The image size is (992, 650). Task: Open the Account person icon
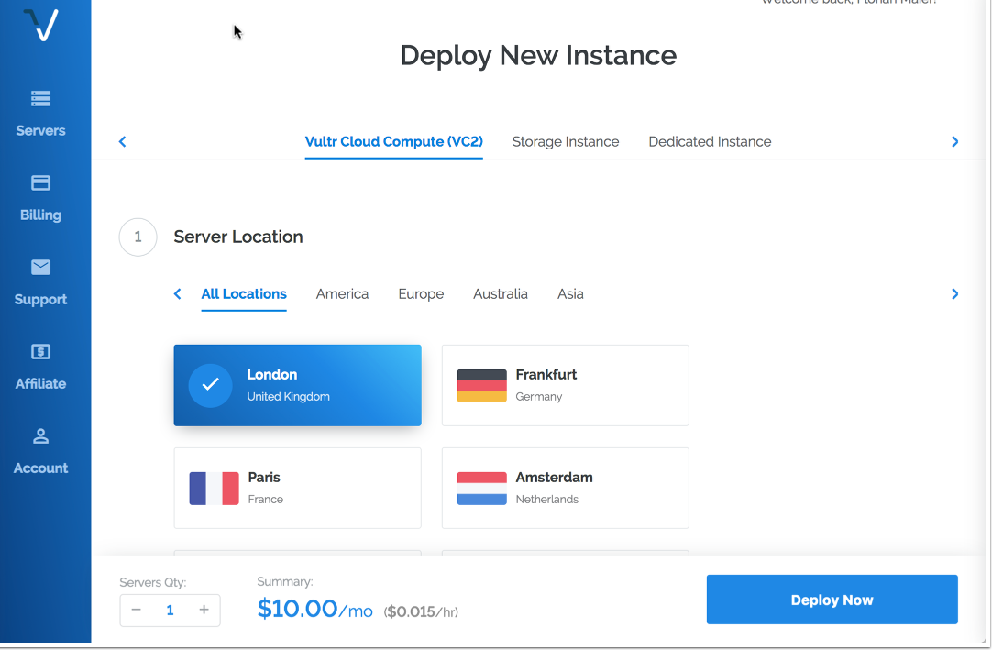click(40, 436)
